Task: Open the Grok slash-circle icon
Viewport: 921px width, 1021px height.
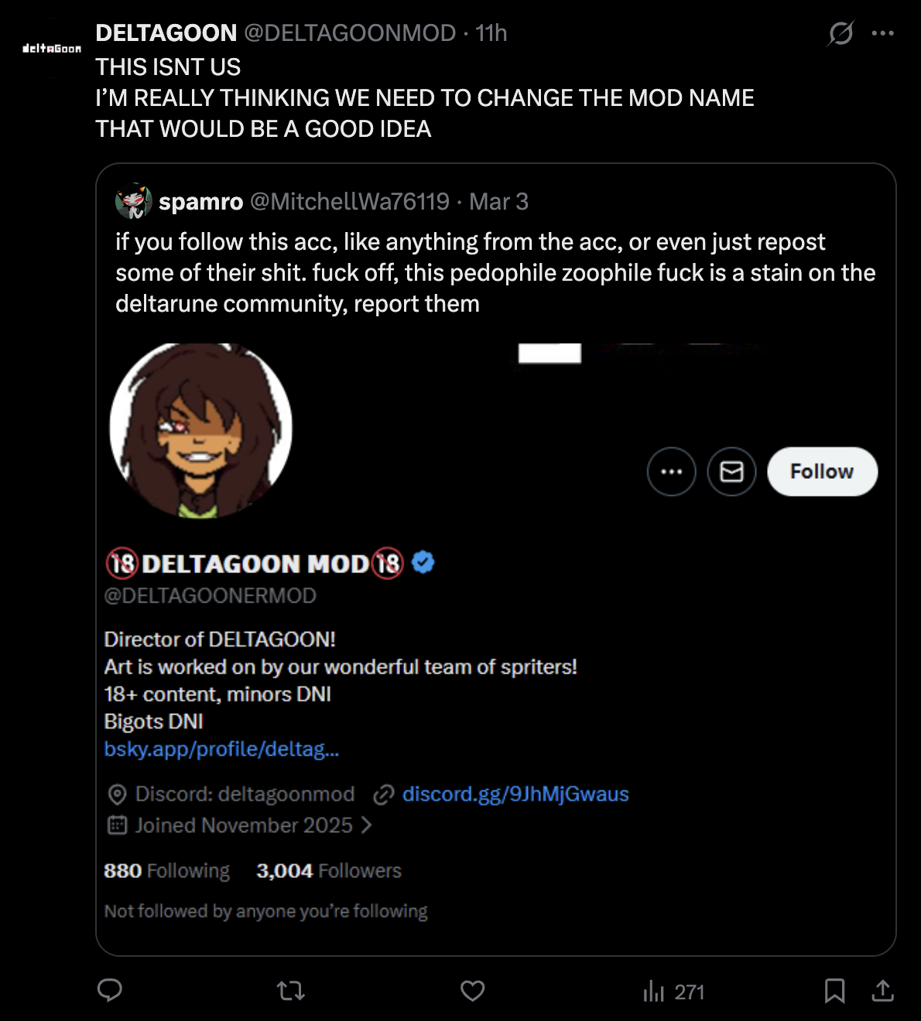Action: [841, 33]
